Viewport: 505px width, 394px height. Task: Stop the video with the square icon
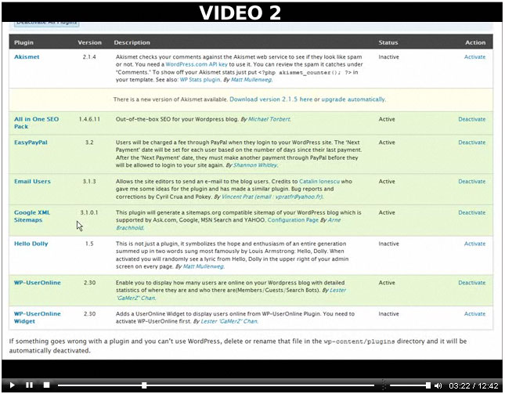47,385
